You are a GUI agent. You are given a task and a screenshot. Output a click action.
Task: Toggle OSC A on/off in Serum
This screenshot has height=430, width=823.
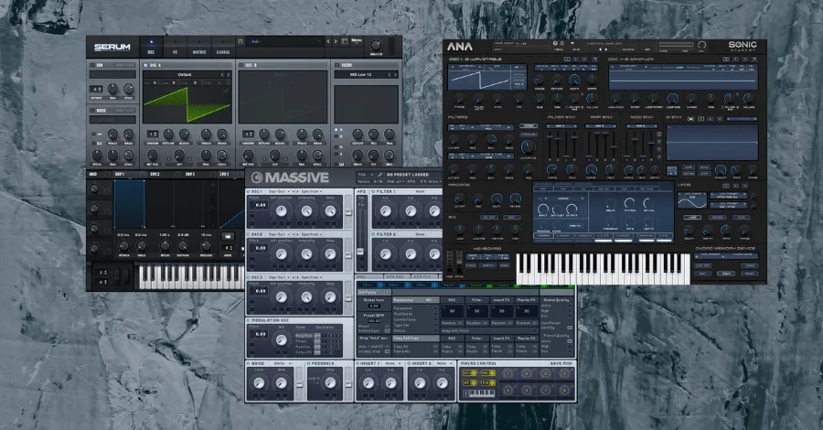pyautogui.click(x=145, y=65)
